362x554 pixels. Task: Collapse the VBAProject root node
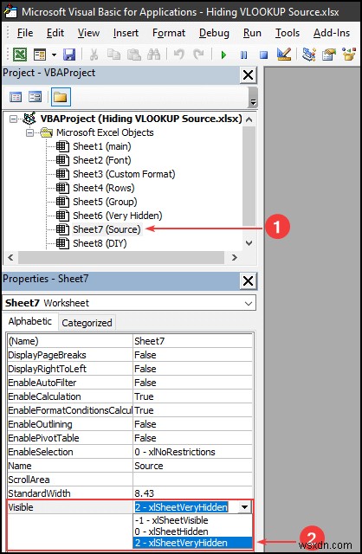click(x=13, y=119)
